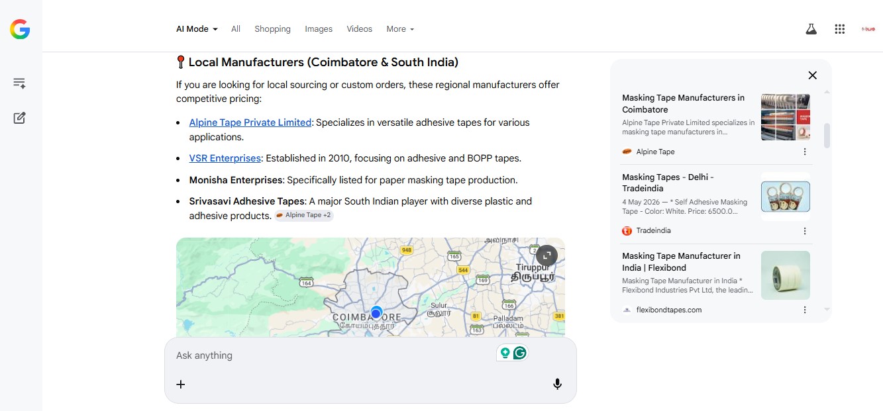Click the Grammarly icon in input box

click(520, 353)
